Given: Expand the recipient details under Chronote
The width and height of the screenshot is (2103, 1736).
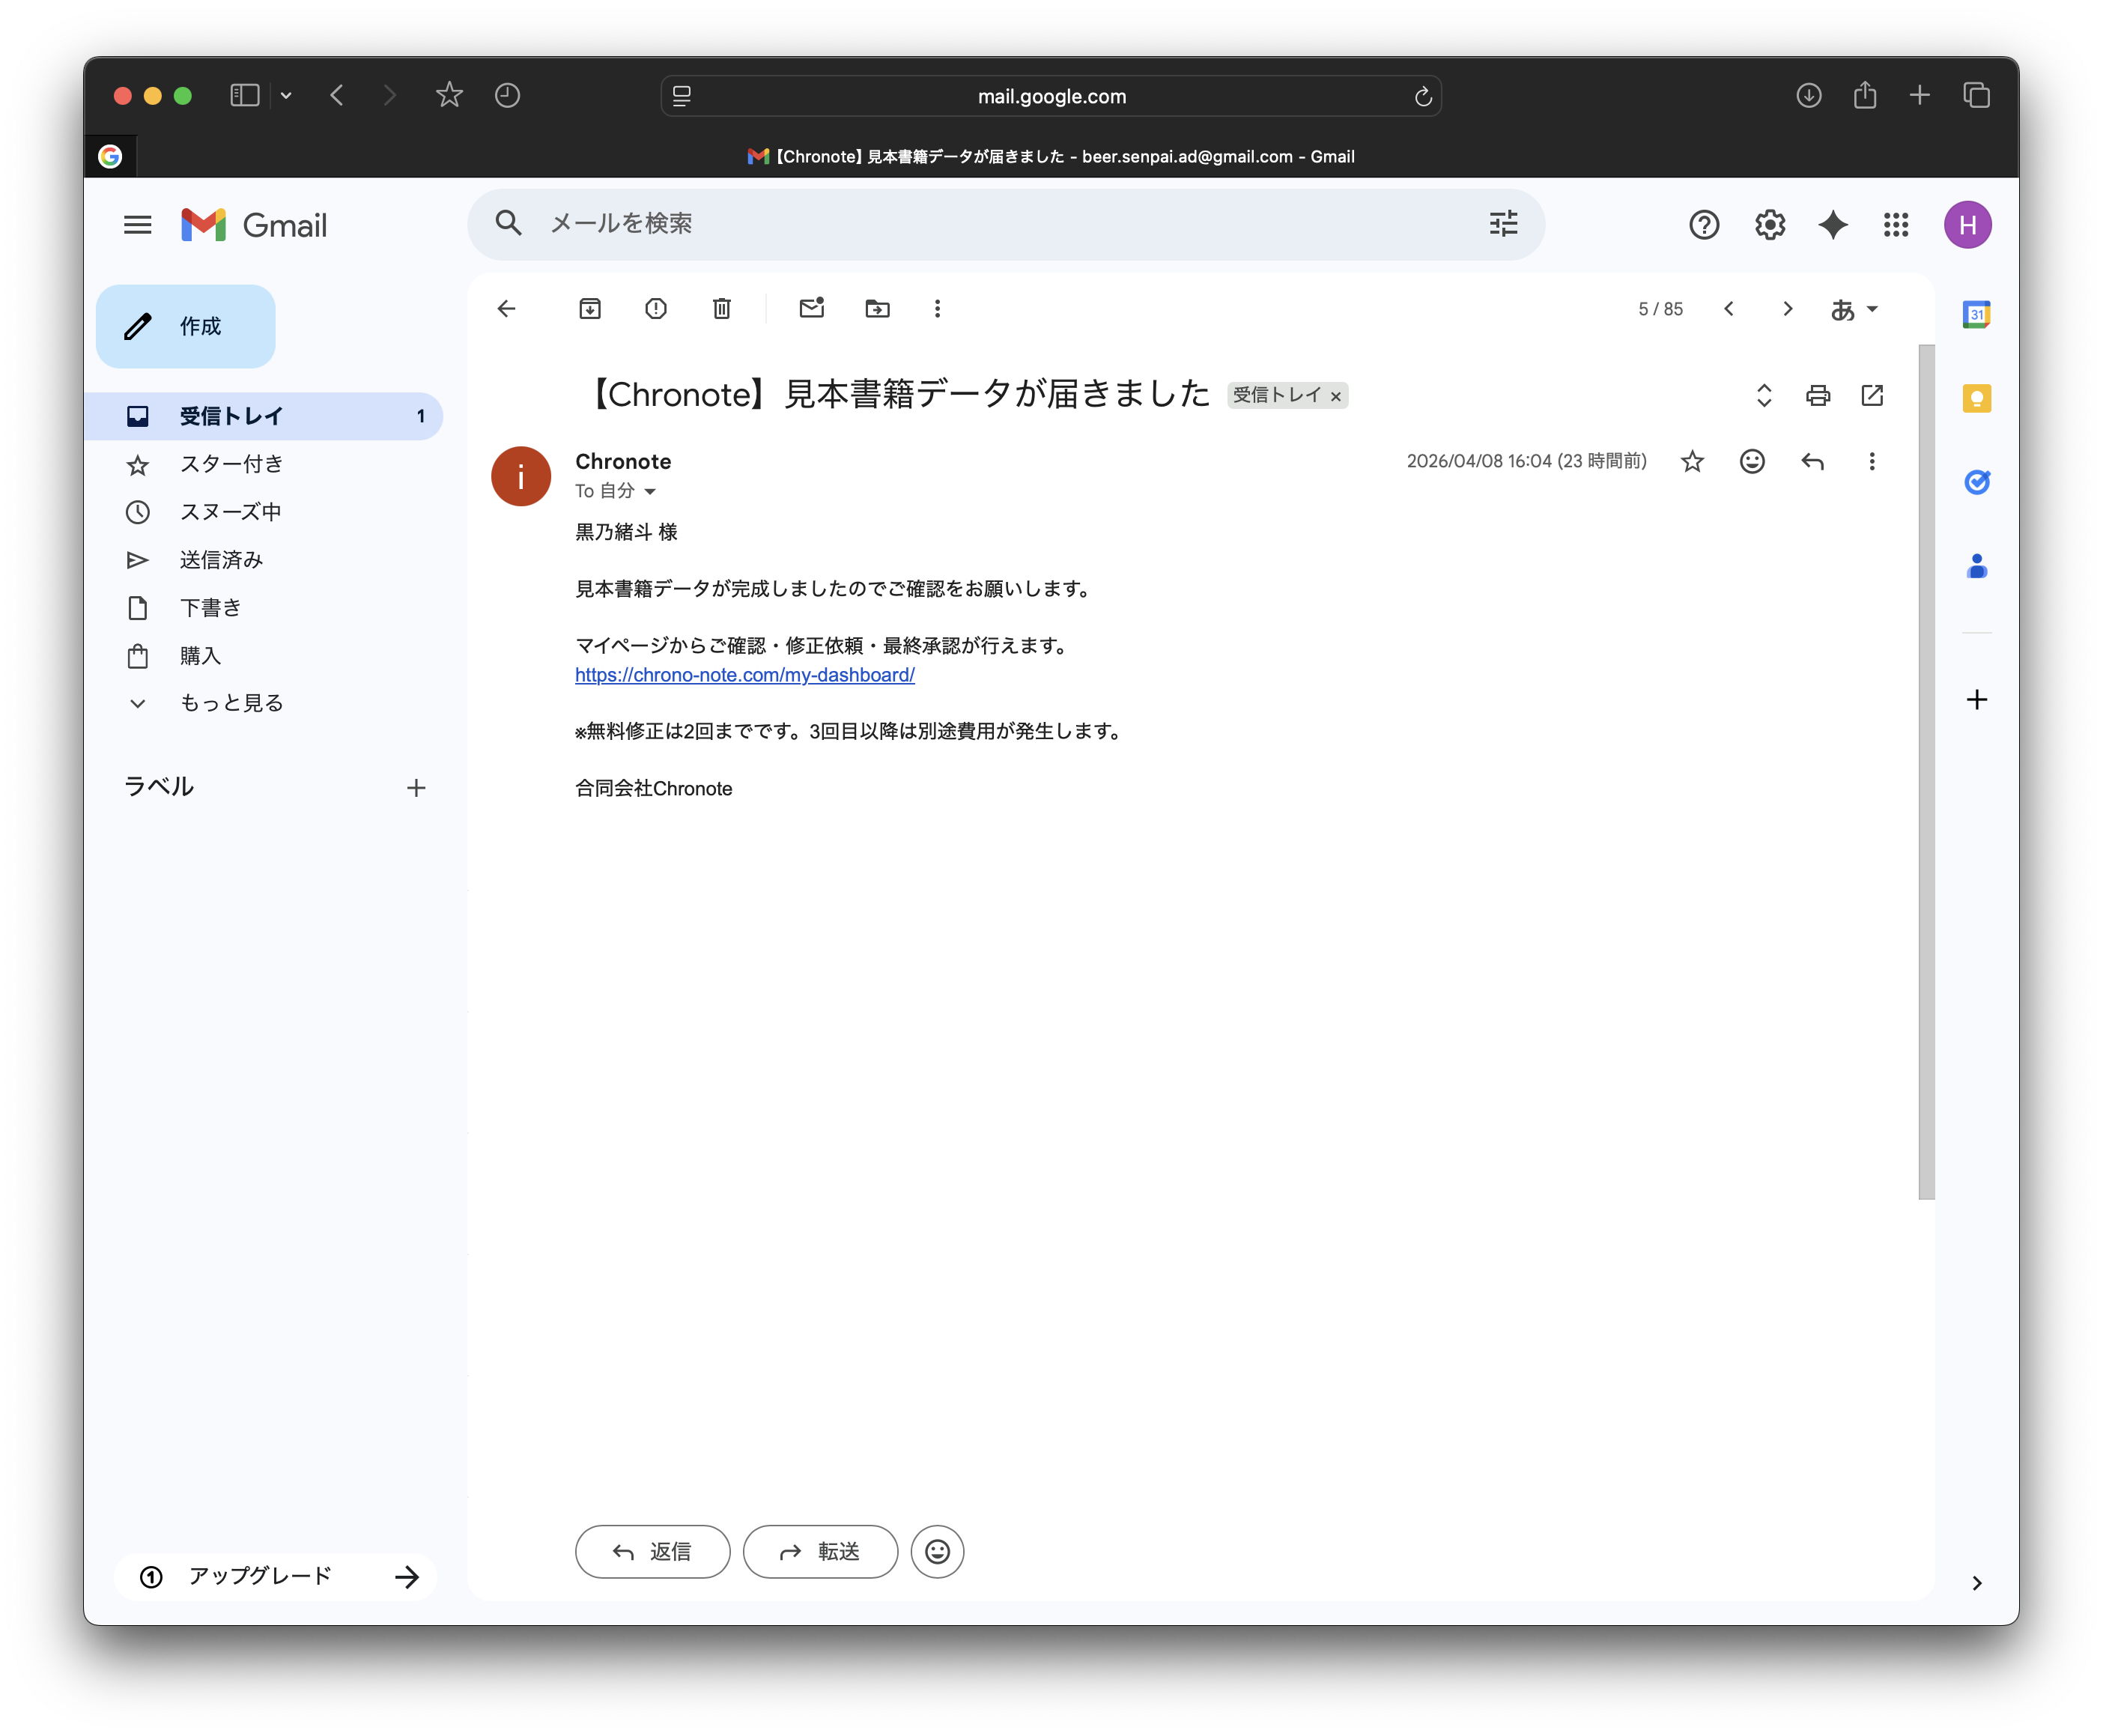Looking at the screenshot, I should (x=650, y=491).
